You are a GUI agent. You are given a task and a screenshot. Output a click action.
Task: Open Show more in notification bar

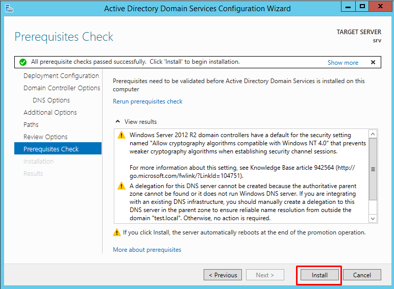(343, 63)
